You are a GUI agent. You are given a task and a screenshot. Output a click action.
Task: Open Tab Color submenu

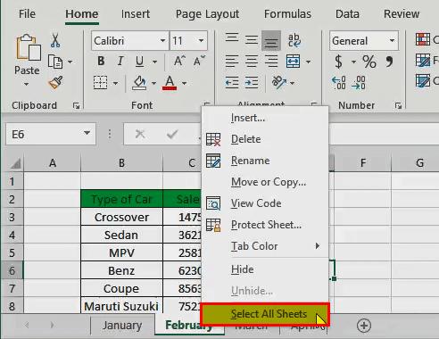(x=265, y=246)
